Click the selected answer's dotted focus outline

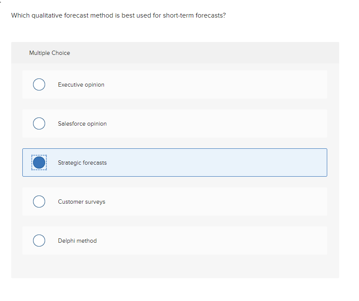(x=39, y=163)
